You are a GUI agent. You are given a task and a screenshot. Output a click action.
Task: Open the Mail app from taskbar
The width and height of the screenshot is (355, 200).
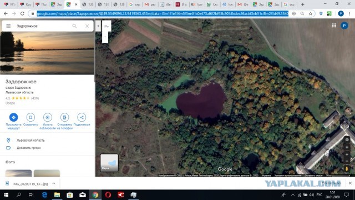[x=83, y=195]
